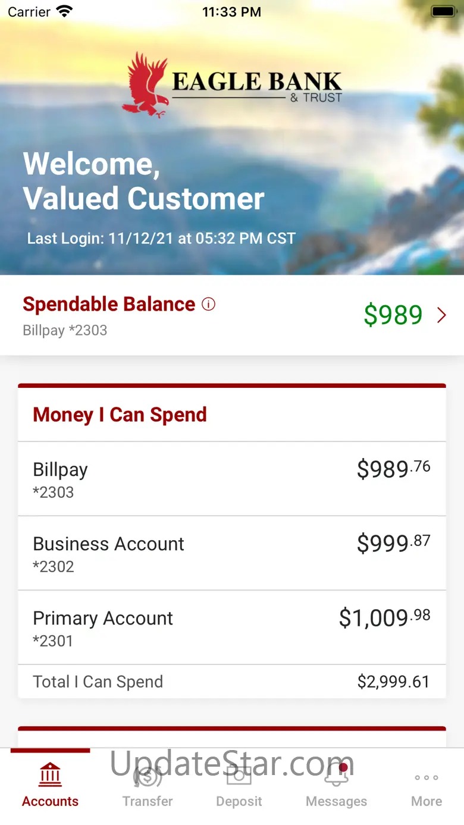Screen dimensions: 464x825
Task: Tap the Last Login timestamp text
Action: (x=161, y=239)
